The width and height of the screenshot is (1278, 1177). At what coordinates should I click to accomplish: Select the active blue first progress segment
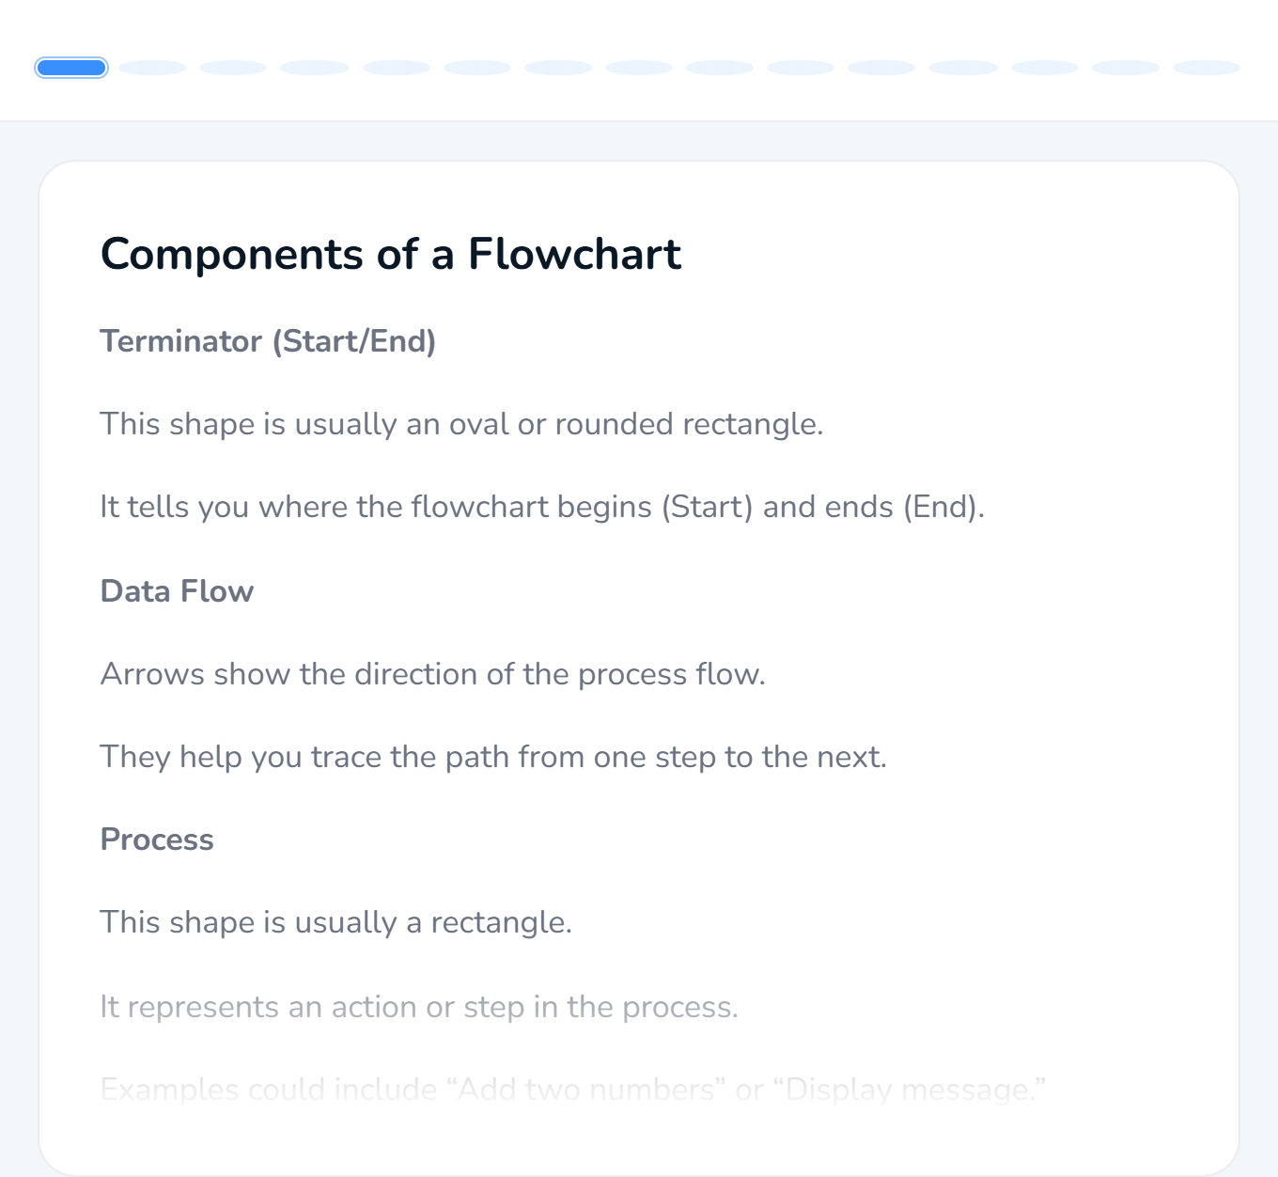tap(71, 68)
